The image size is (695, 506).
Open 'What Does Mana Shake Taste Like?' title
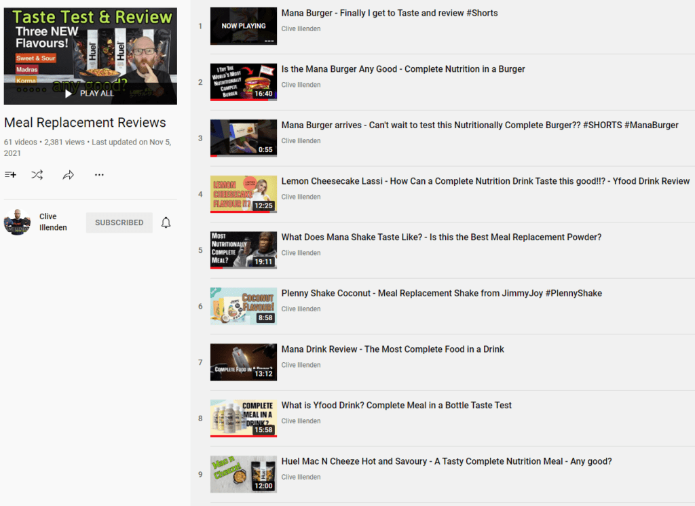click(x=441, y=237)
